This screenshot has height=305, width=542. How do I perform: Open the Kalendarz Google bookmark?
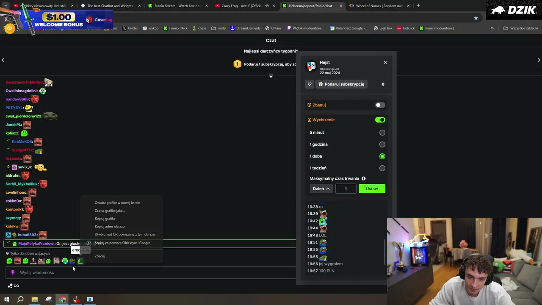click(348, 28)
